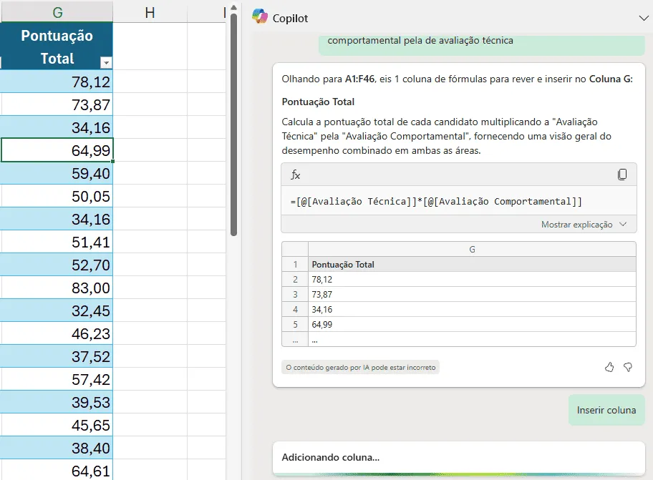Select the active cell 64,99
653x480 pixels.
pos(57,150)
